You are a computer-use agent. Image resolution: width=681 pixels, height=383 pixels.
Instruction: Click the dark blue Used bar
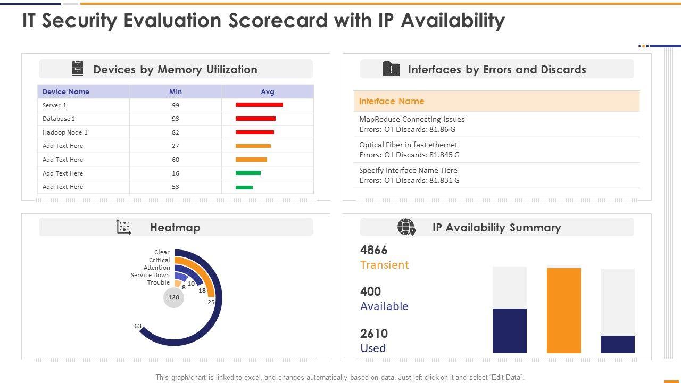coord(617,344)
